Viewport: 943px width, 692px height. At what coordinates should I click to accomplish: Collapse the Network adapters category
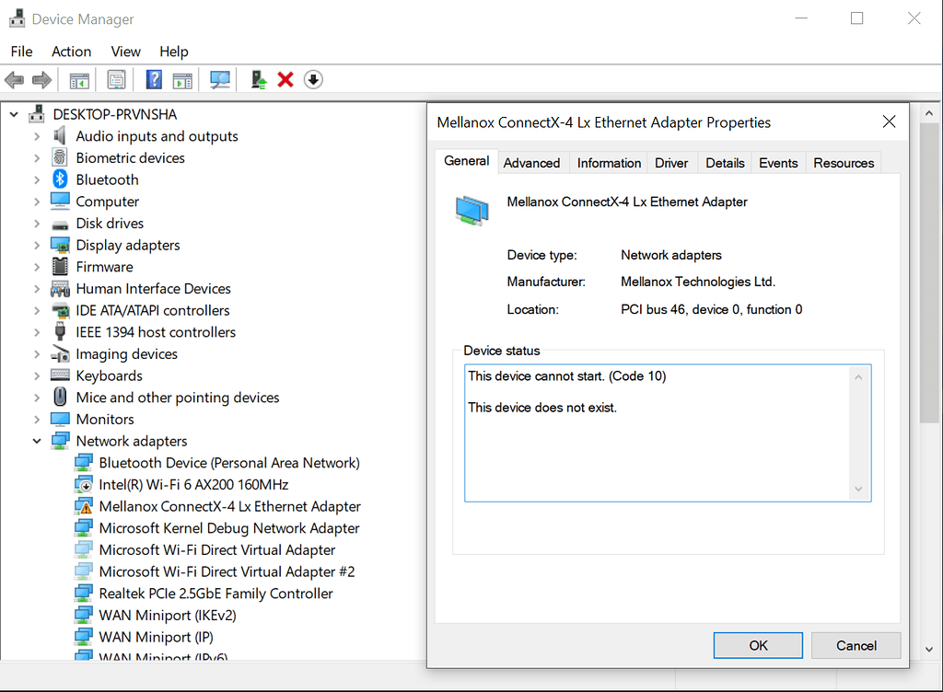(x=37, y=441)
